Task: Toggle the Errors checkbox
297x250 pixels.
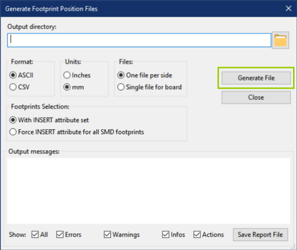Action: (x=60, y=235)
